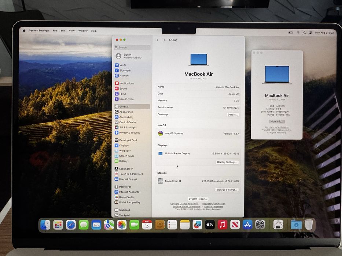
Task: Click the System Report button
Action: 198,199
